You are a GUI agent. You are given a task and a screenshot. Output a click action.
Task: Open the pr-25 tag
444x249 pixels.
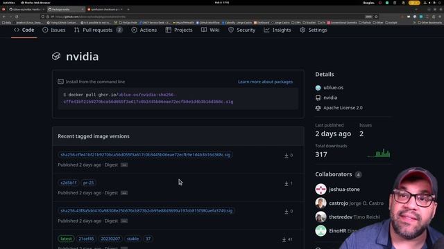[x=88, y=183]
